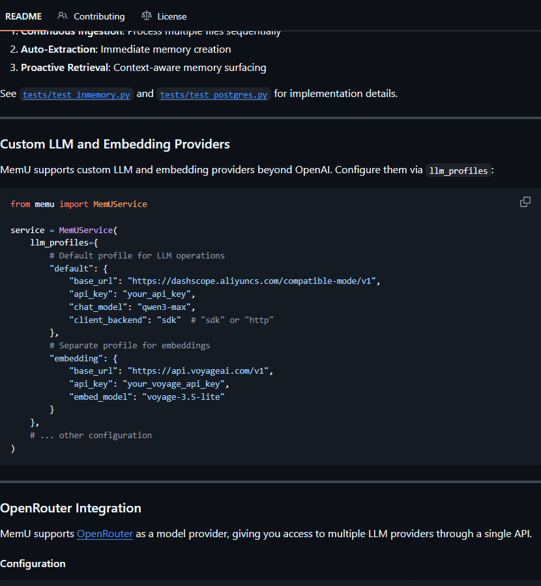Image resolution: width=541 pixels, height=586 pixels.
Task: Click the OpenRouter Integration heading
Action: click(x=70, y=509)
